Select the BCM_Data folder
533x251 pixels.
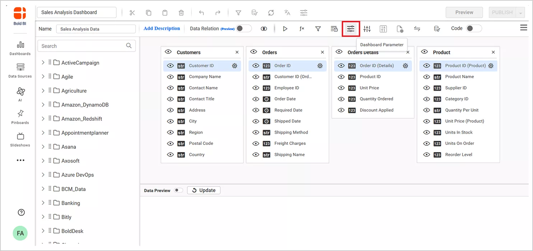point(73,189)
